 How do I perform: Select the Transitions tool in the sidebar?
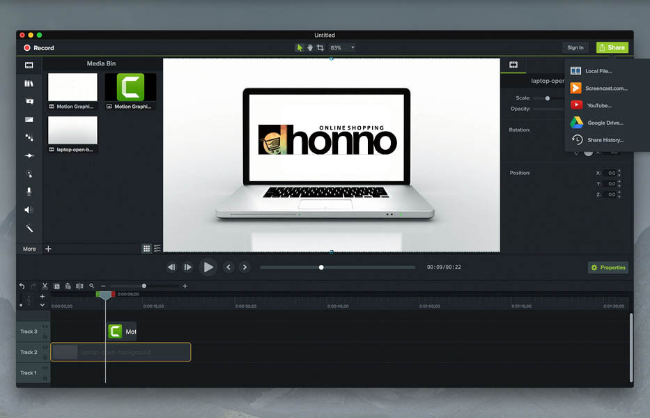pos(29,119)
